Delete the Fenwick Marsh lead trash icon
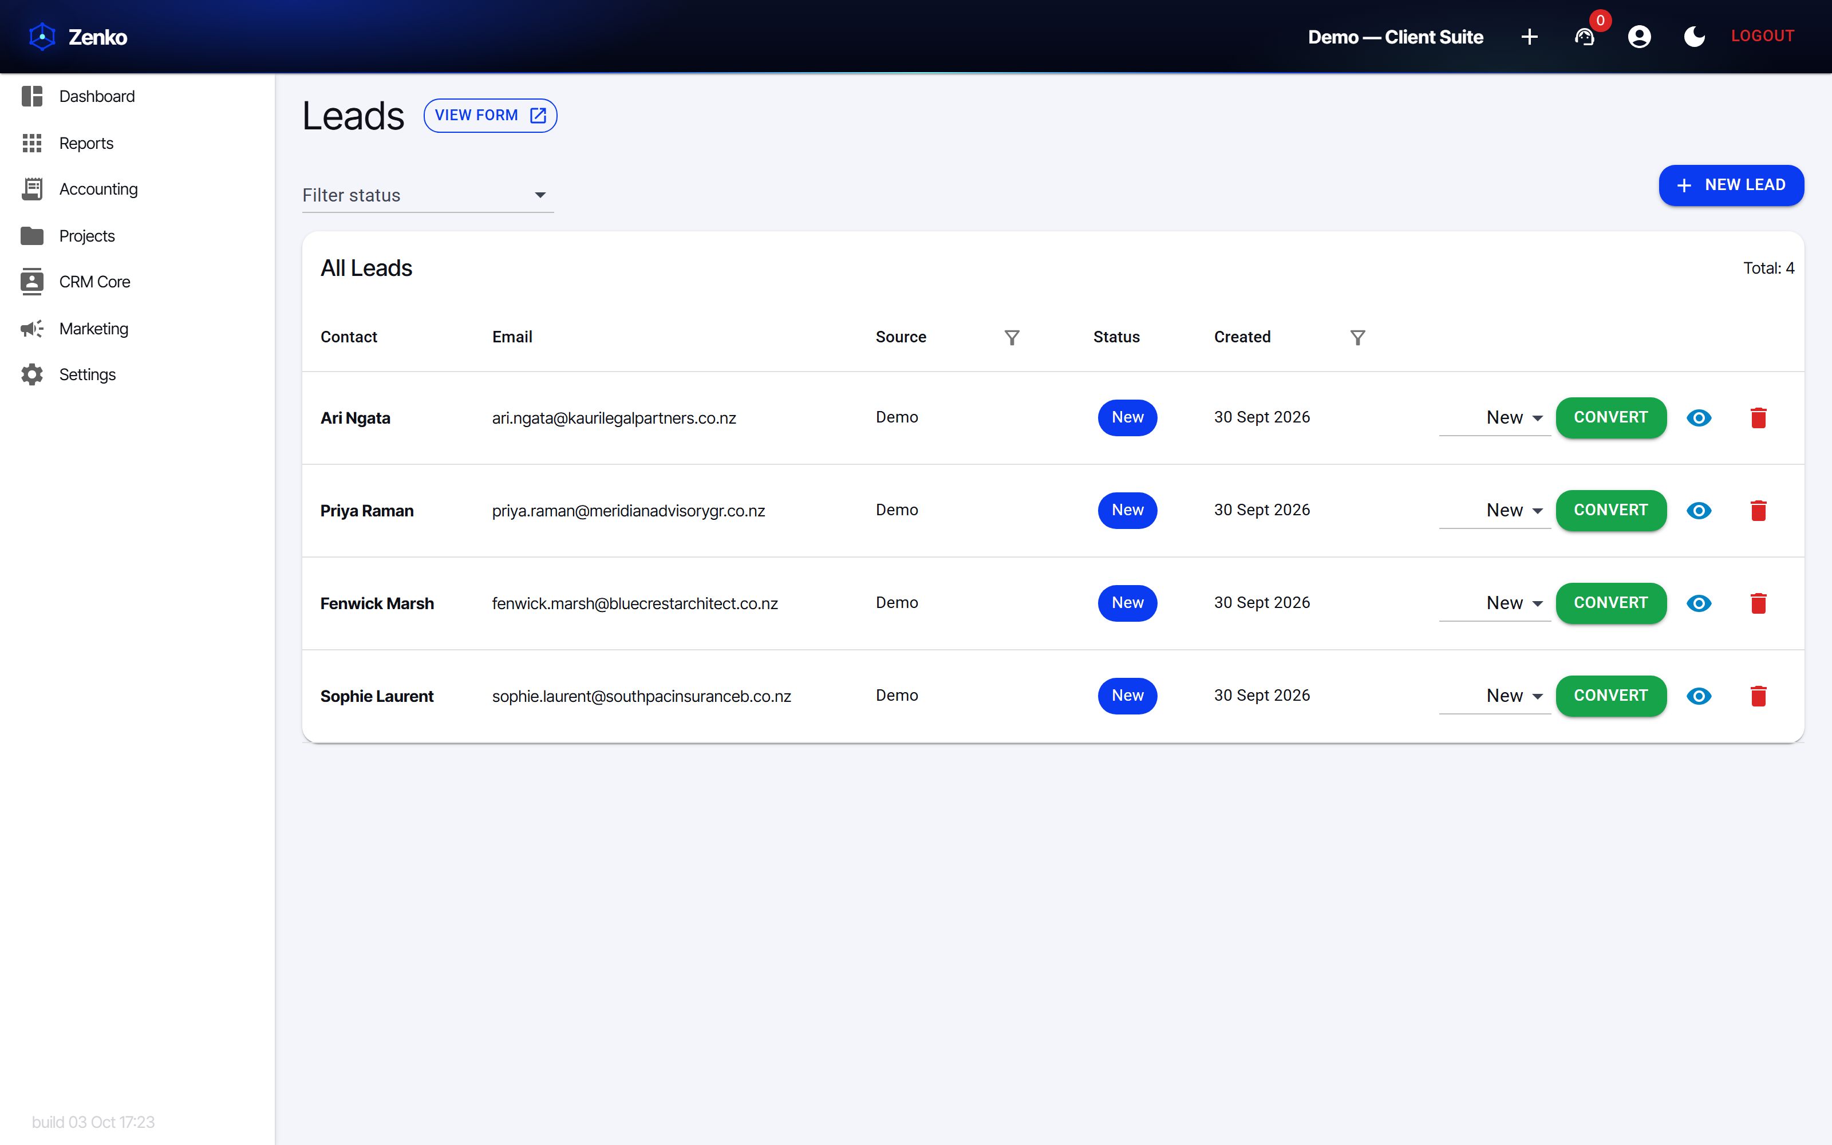Screen dimensions: 1832x1145 tap(1759, 603)
